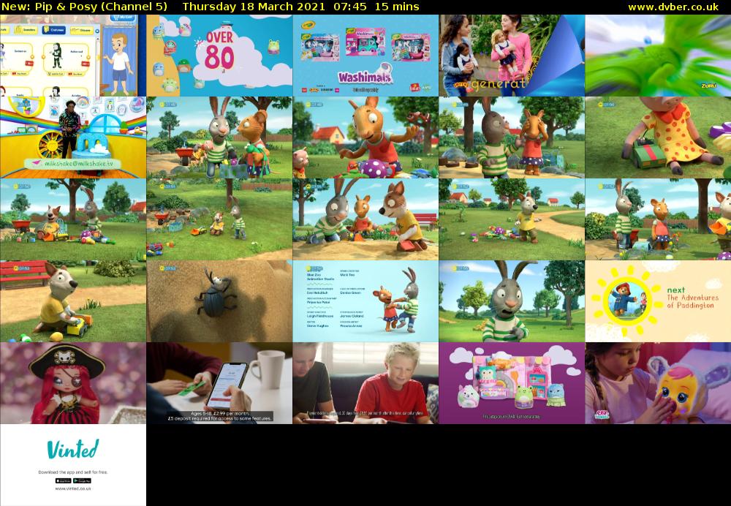Select the frame of boy in red shirt
The width and height of the screenshot is (731, 506).
[365, 383]
